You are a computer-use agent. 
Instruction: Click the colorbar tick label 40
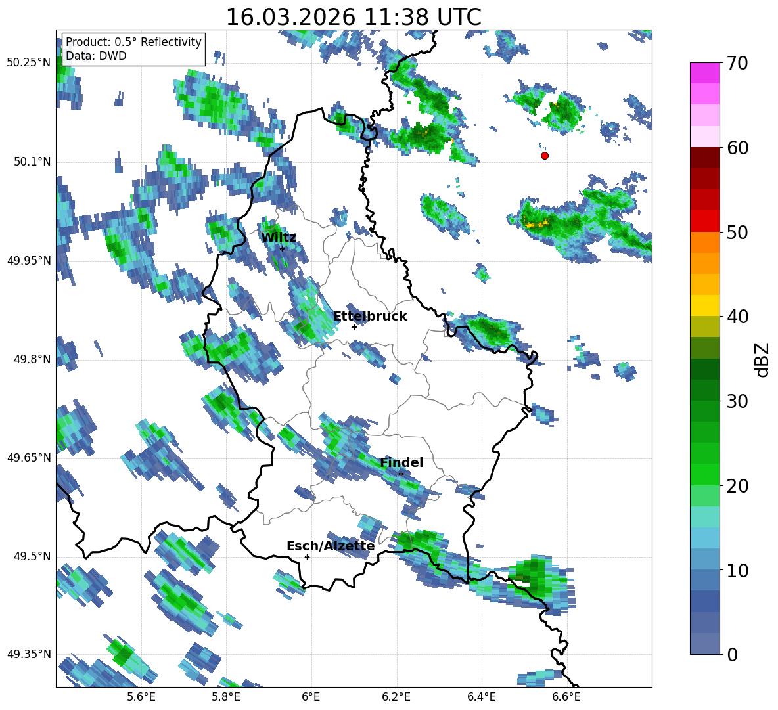tap(737, 317)
